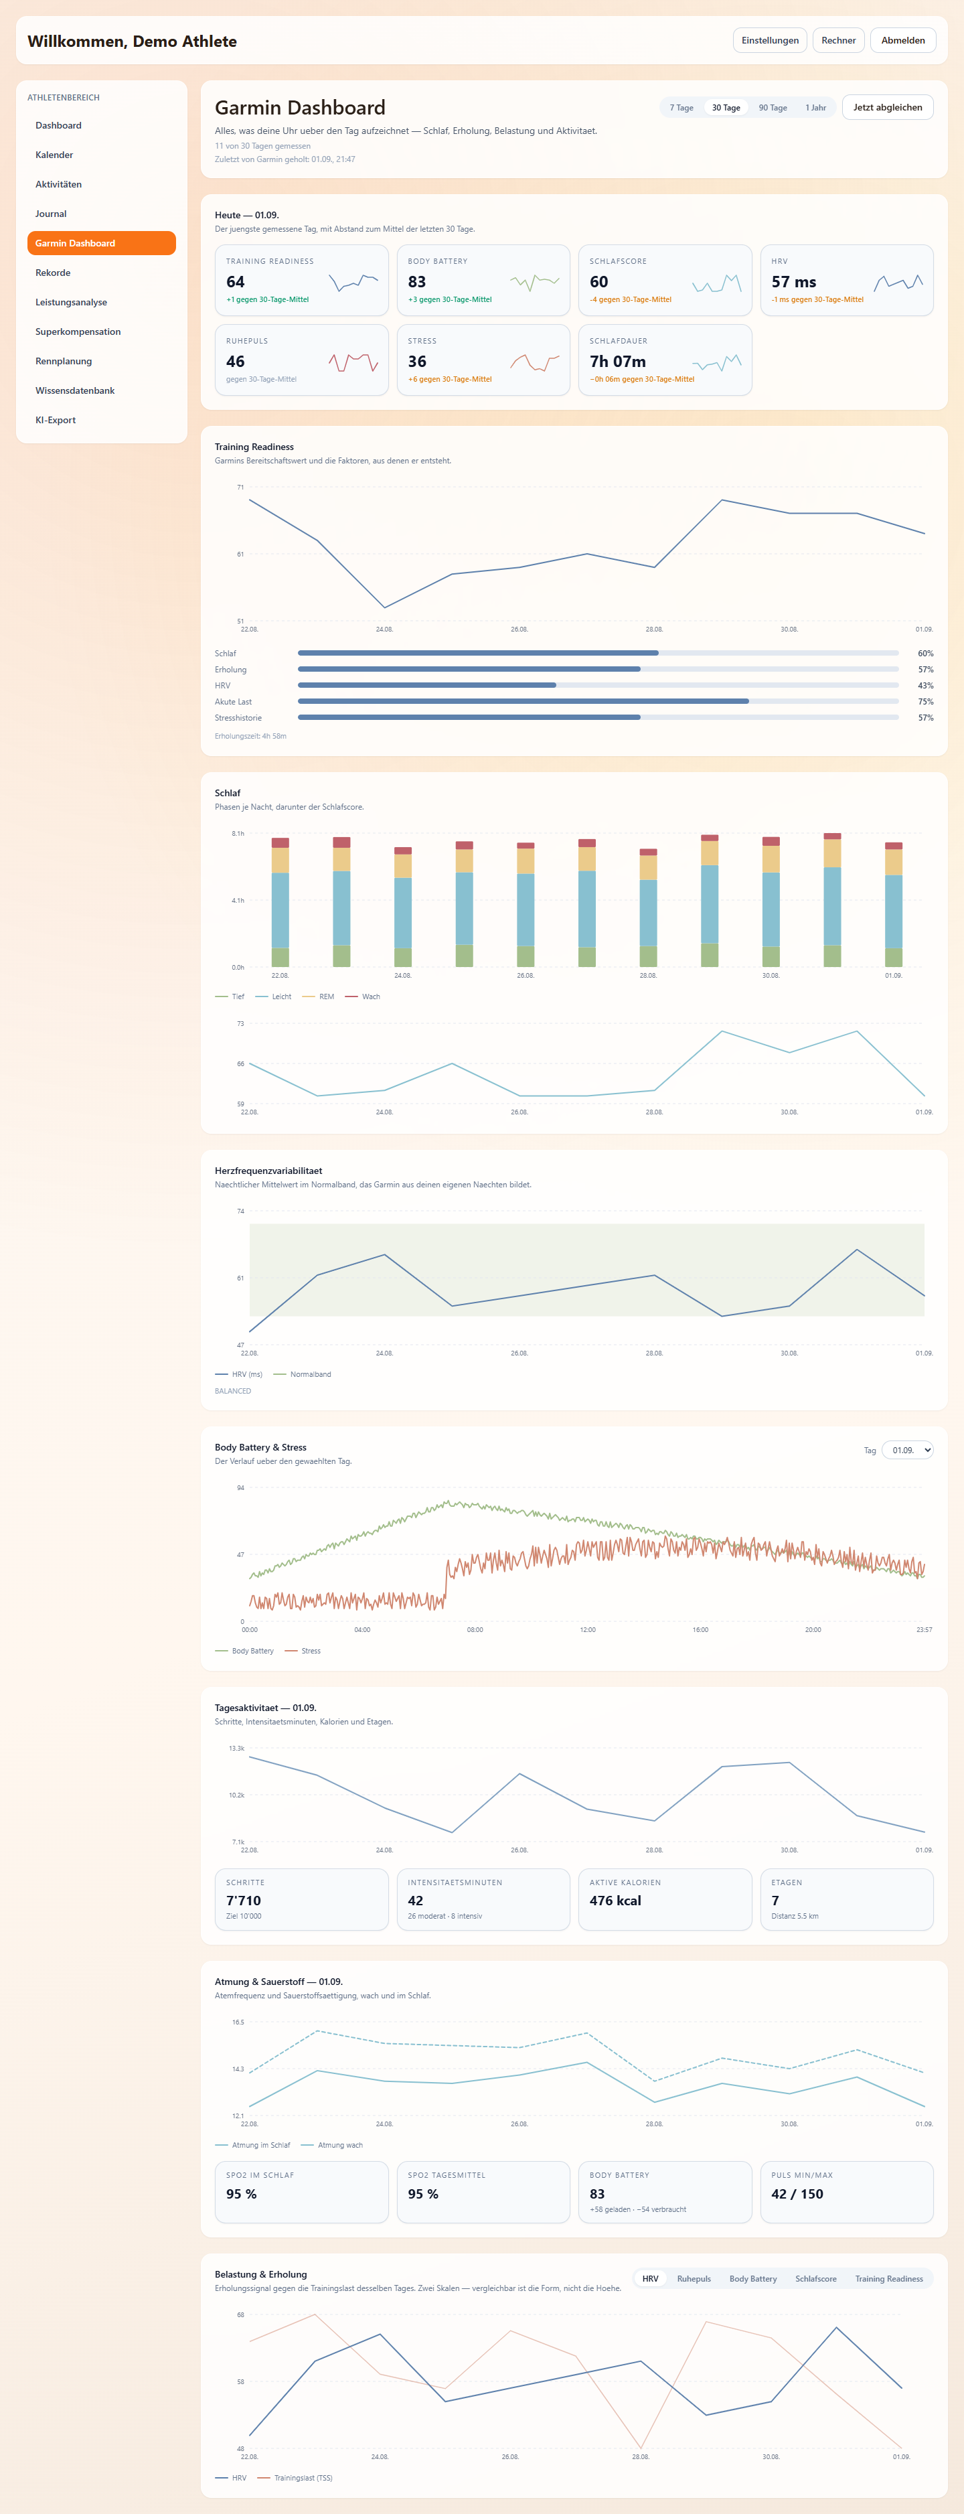Click the HRV factor progress bar
This screenshot has width=964, height=2514.
[598, 685]
